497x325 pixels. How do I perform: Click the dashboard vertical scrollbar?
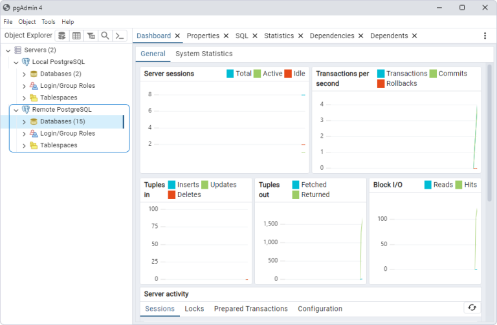point(489,133)
